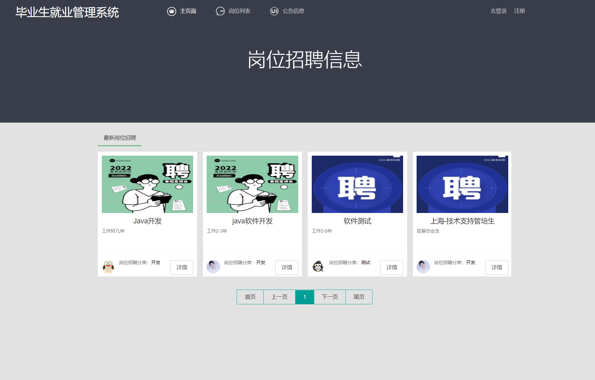Click 去登录 to sign in

click(498, 11)
